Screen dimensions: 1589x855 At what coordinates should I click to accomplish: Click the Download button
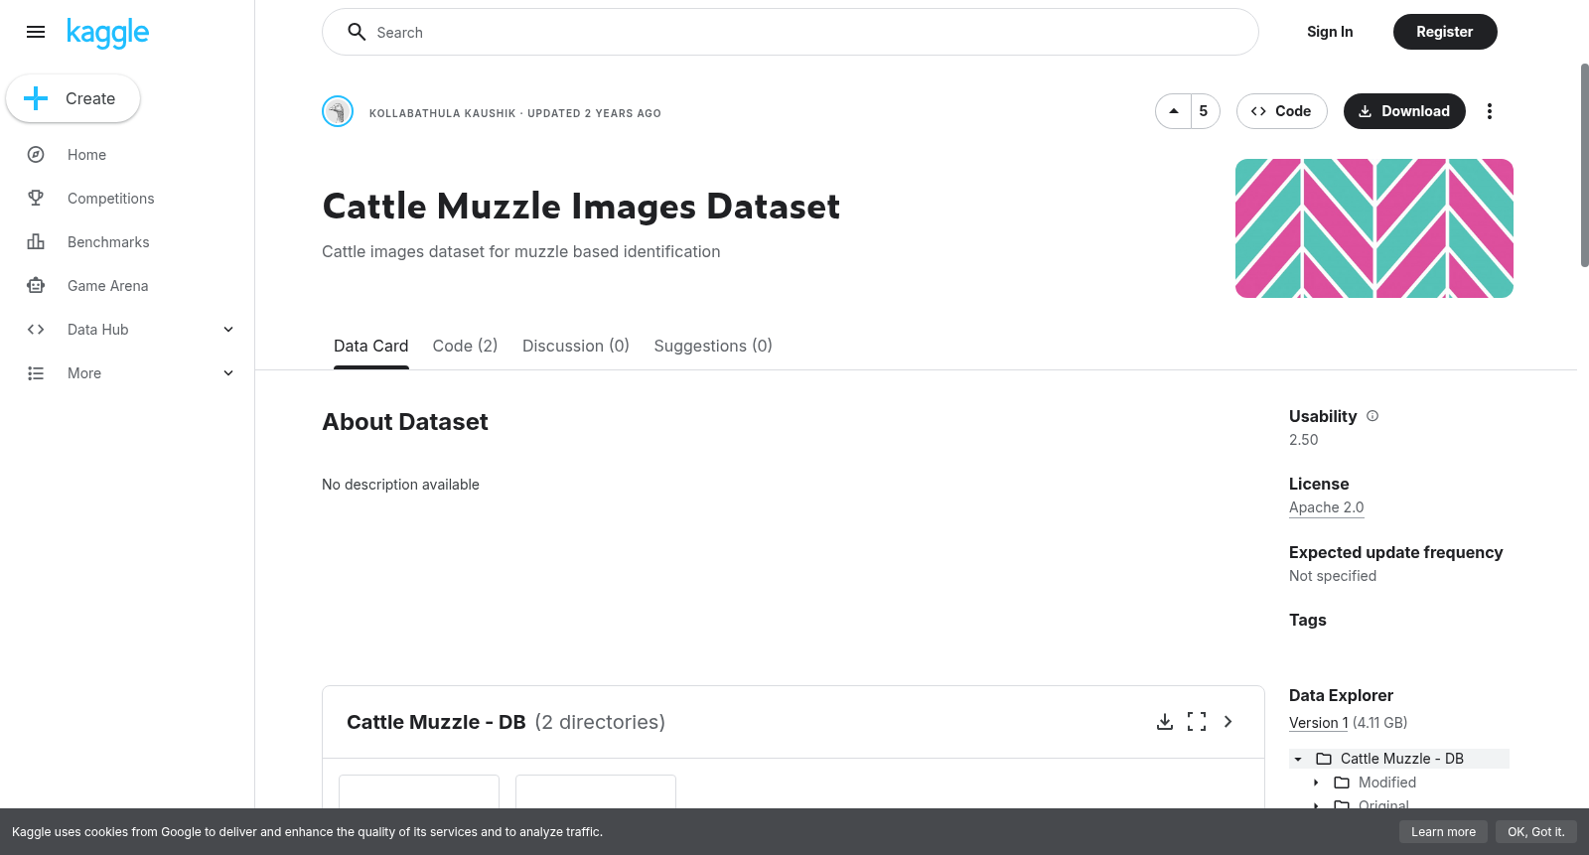pyautogui.click(x=1404, y=111)
